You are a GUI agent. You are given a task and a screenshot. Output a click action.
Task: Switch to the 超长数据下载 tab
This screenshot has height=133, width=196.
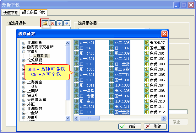point(34,13)
